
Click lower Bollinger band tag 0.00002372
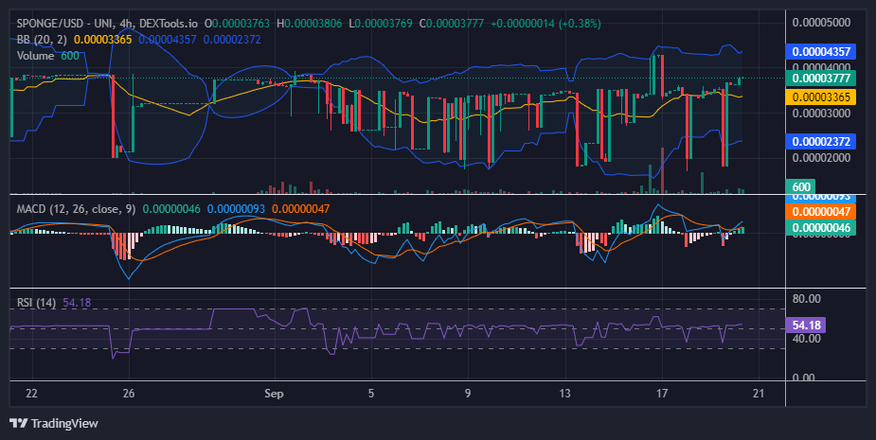821,141
